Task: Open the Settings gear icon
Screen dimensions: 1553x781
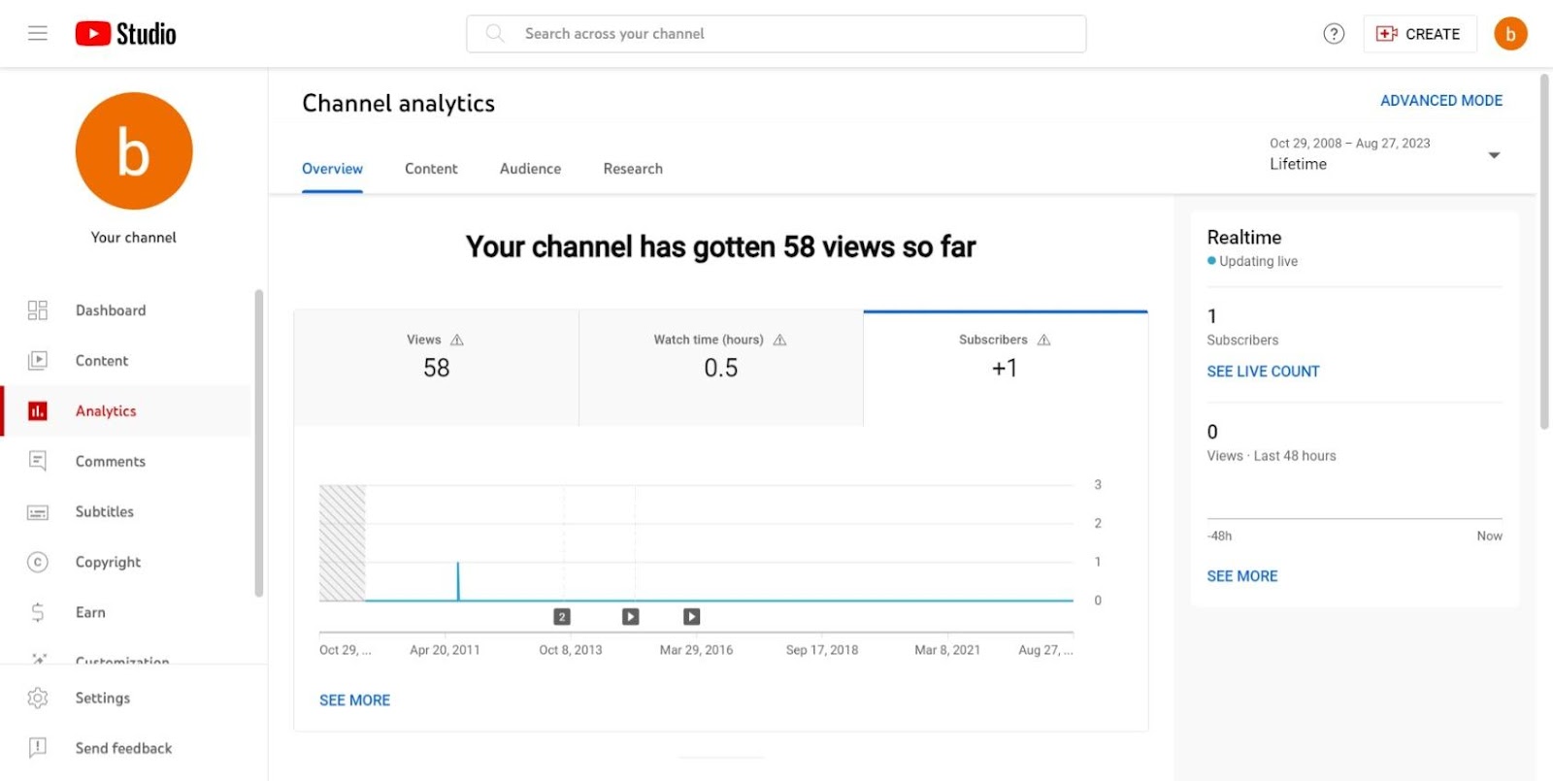Action: pyautogui.click(x=38, y=698)
